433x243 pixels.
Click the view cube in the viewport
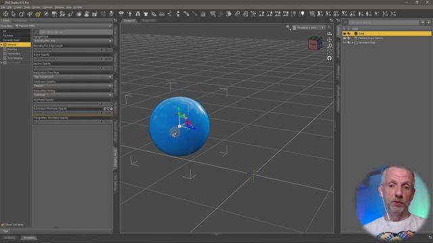click(315, 43)
